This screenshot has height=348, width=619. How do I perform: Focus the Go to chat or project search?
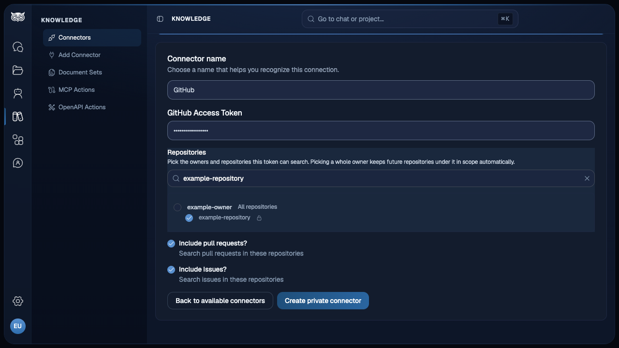click(410, 19)
